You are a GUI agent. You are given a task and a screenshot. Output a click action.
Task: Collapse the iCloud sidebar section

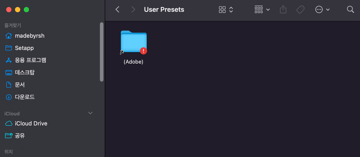[90, 113]
